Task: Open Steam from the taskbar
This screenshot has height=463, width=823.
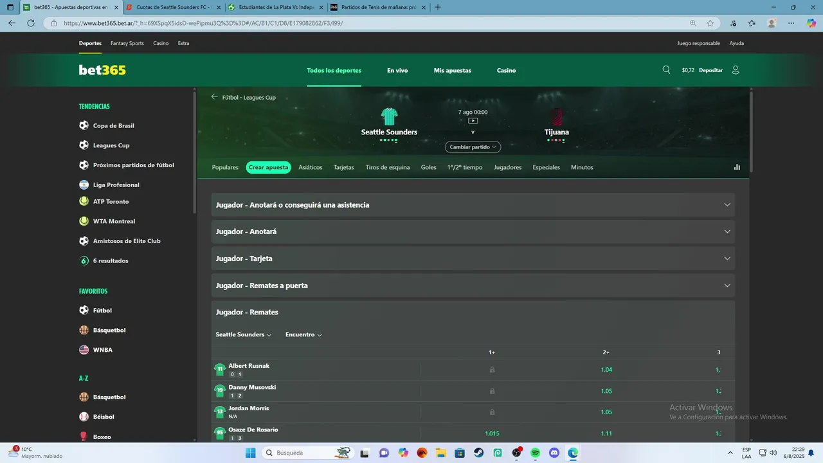Action: (479, 453)
